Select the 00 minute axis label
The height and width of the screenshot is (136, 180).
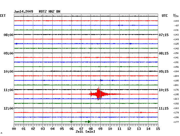pos(14,129)
